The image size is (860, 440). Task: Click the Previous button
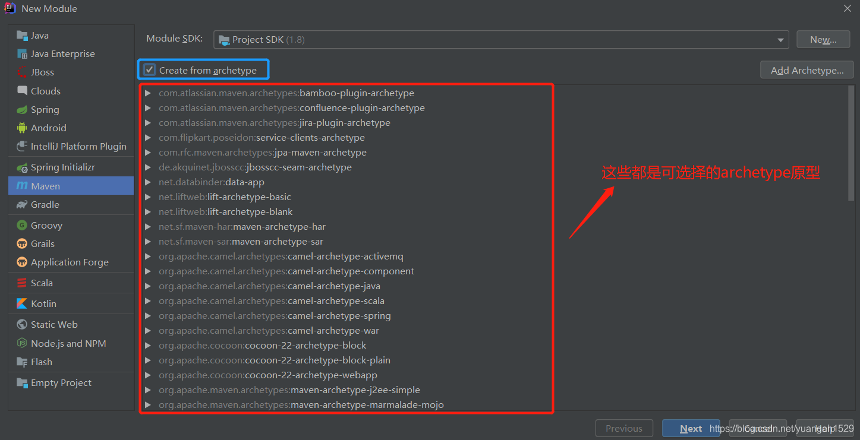(624, 428)
